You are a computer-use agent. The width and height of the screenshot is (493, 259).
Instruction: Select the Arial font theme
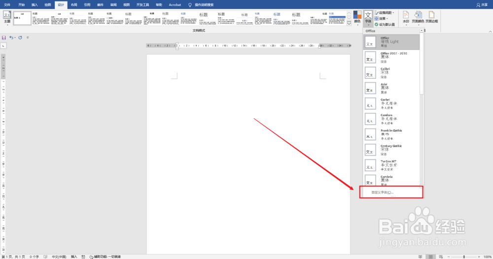[x=391, y=88]
